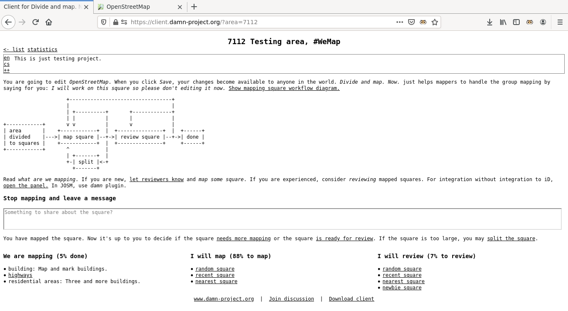This screenshot has width=568, height=311.
Task: Save page to Pocket
Action: pos(411,22)
